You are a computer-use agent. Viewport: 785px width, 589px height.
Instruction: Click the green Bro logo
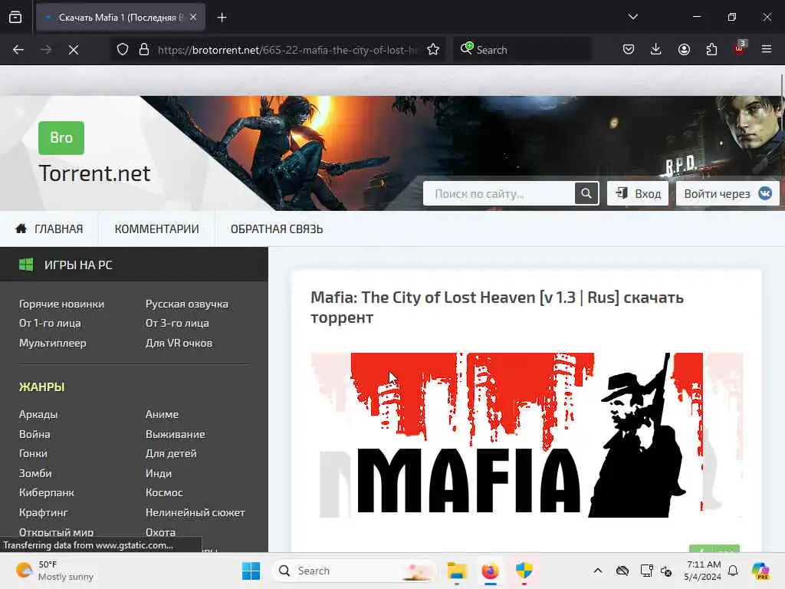click(x=61, y=138)
